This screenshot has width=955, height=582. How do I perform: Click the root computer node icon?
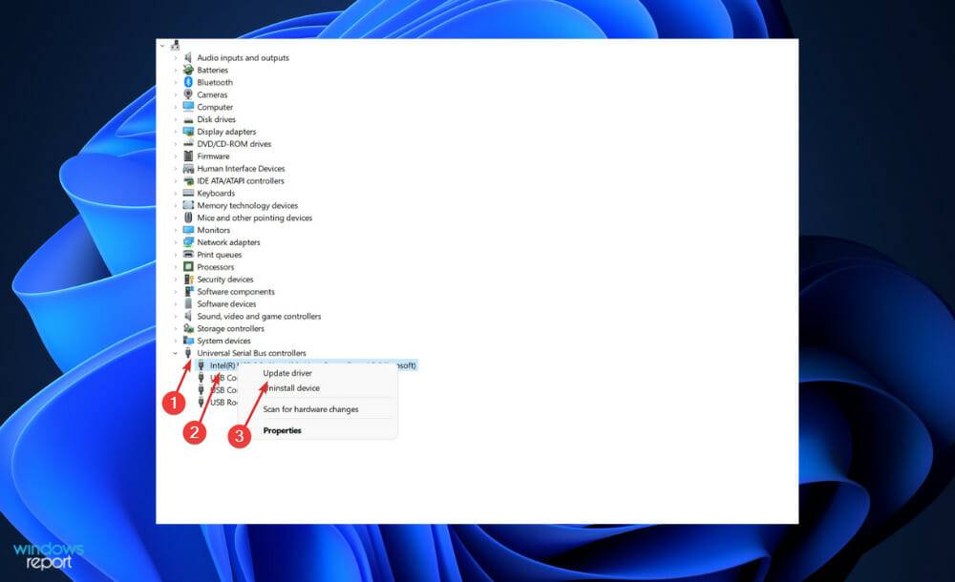tap(176, 45)
